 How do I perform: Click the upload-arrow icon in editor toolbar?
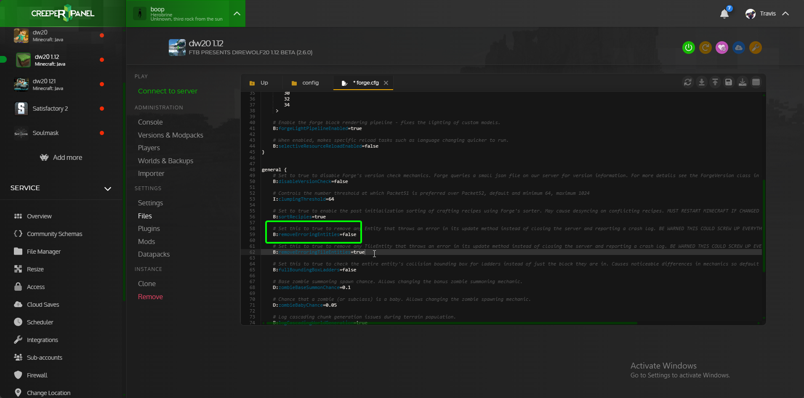715,82
